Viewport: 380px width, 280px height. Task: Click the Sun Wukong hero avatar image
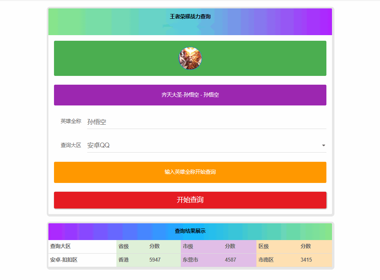pyautogui.click(x=190, y=58)
